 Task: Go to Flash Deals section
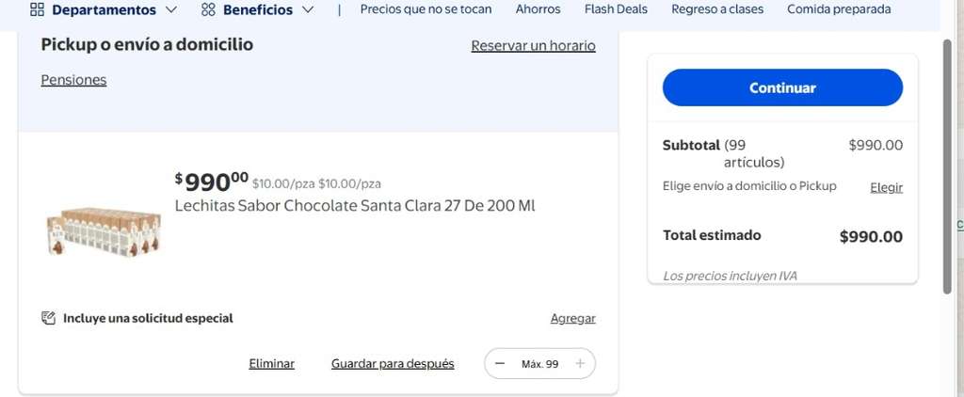click(x=616, y=9)
